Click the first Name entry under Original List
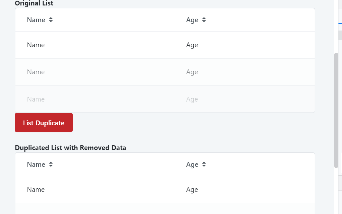Viewport: 342px width, 214px height. point(36,45)
